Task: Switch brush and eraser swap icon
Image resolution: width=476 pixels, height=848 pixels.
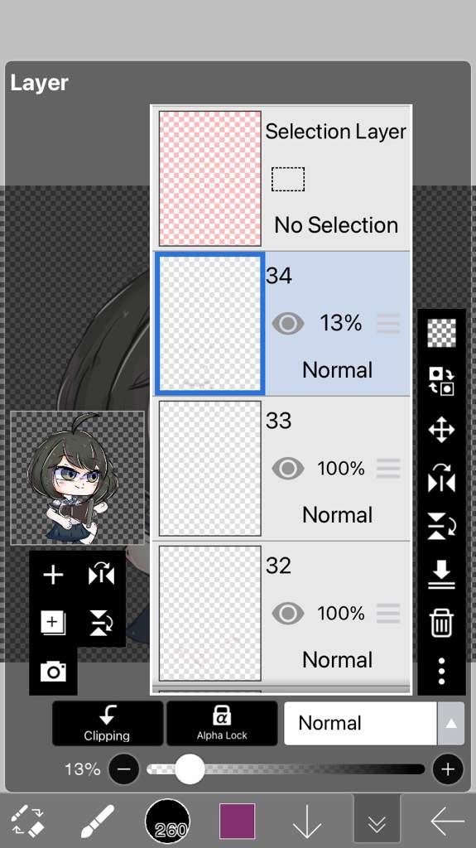Action: (27, 821)
